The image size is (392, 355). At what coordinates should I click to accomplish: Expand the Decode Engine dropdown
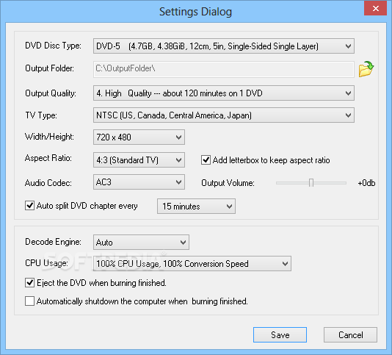point(141,243)
